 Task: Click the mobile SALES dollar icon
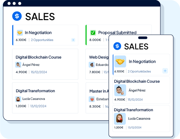tap(117, 46)
